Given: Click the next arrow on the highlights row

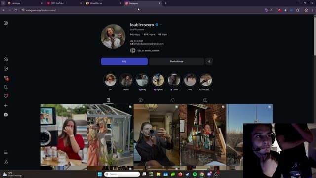Looking at the screenshot, I should tap(209, 82).
